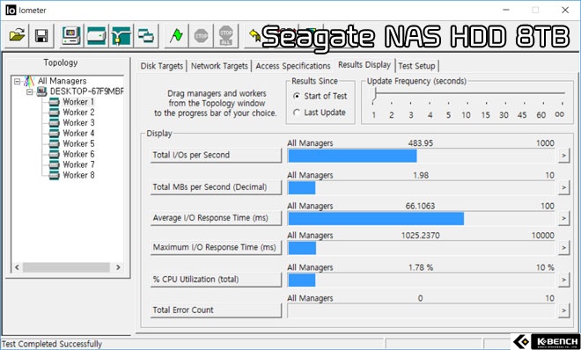Click Total MBs per Second (Decimal) button
This screenshot has width=581, height=350.
click(x=216, y=187)
